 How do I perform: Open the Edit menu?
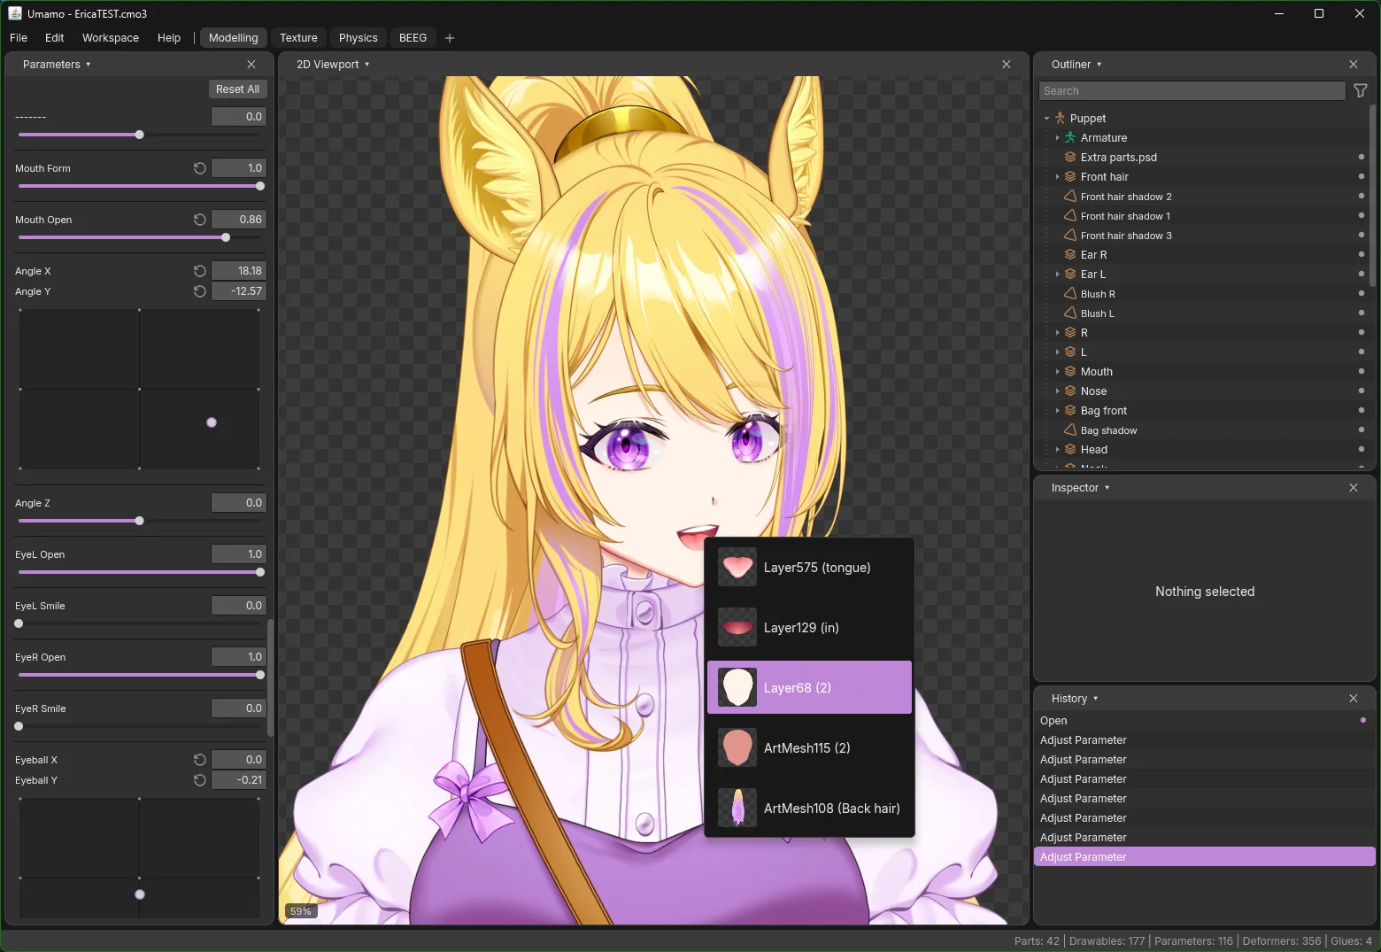coord(55,38)
